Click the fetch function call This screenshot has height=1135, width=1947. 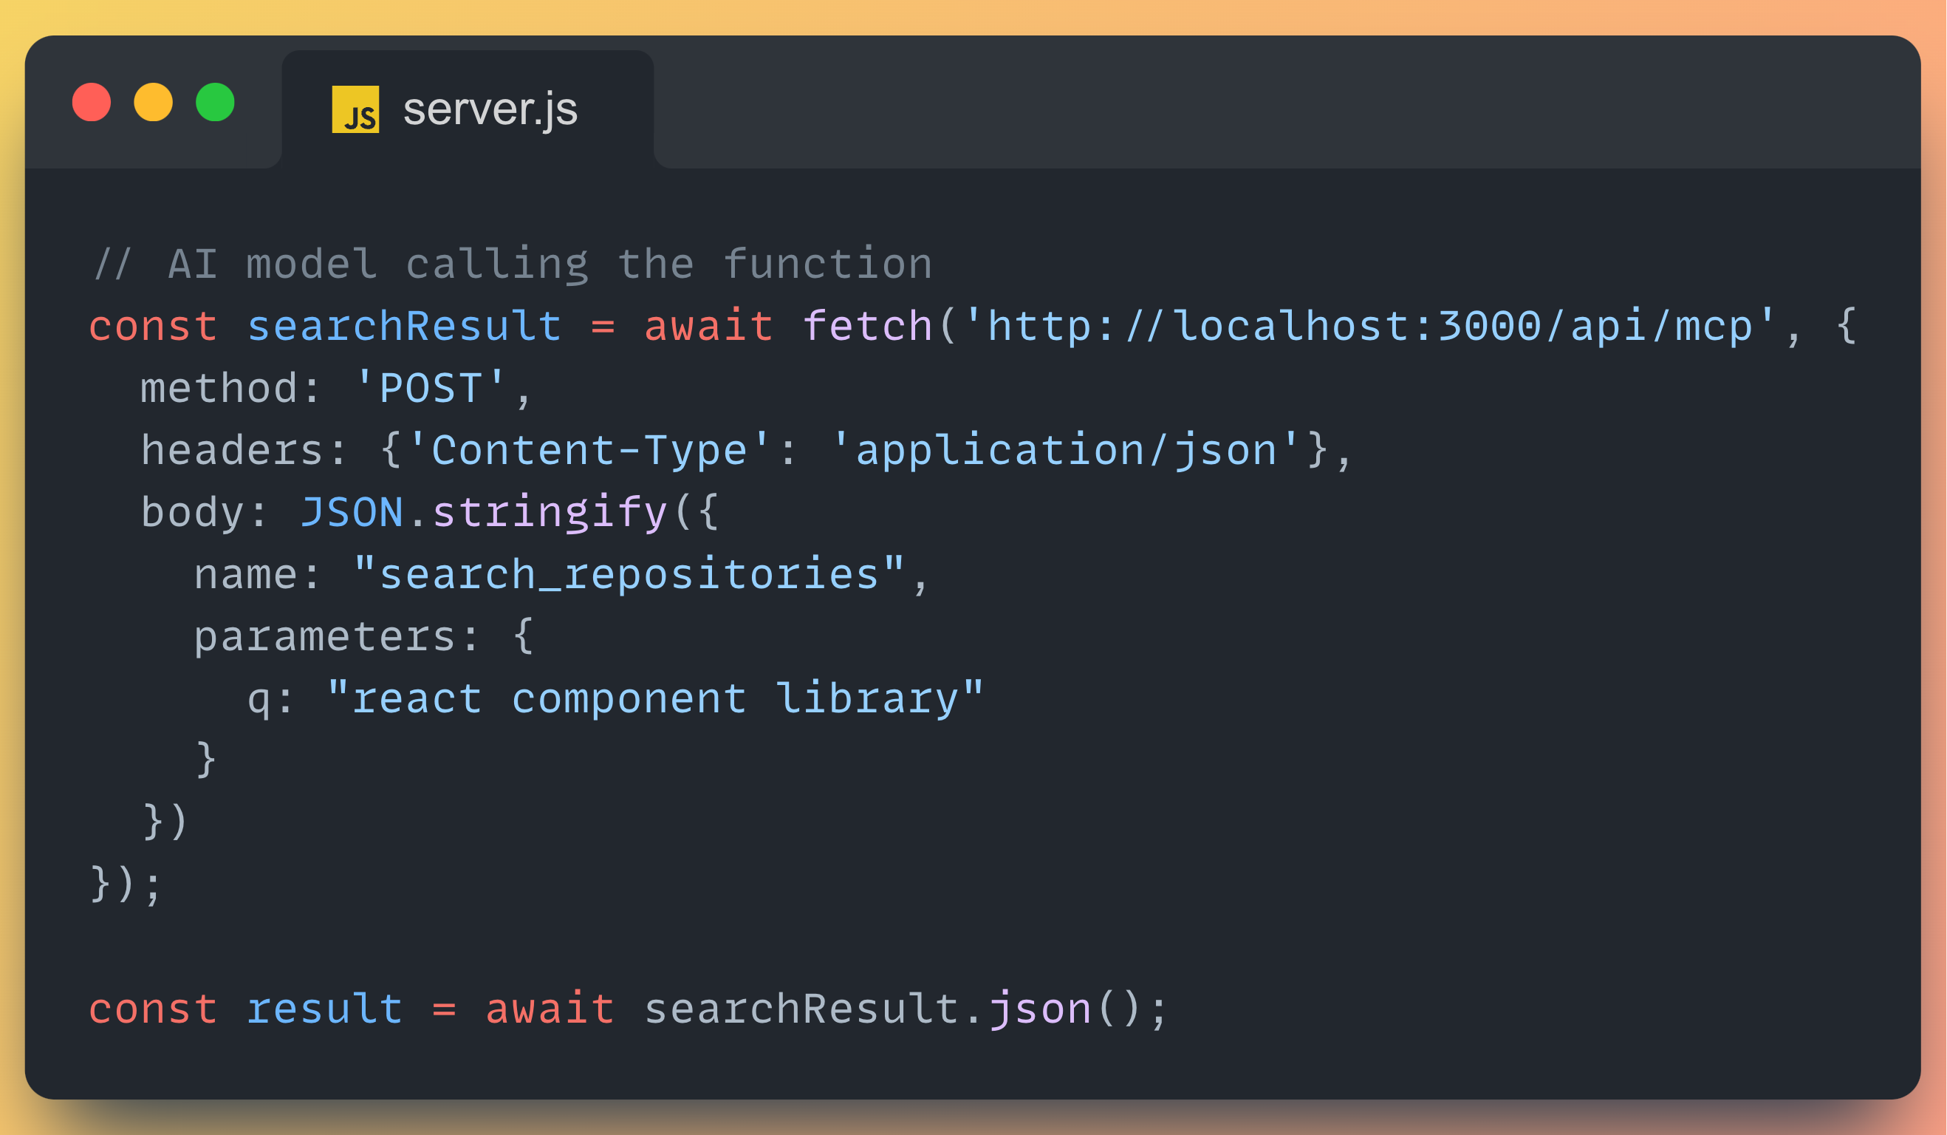pyautogui.click(x=867, y=327)
